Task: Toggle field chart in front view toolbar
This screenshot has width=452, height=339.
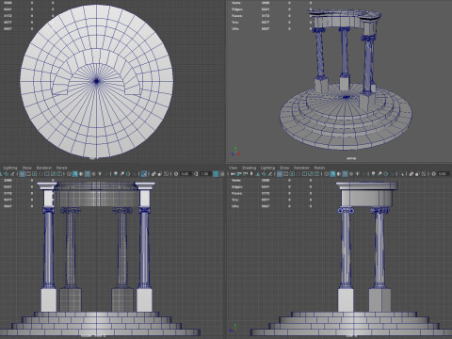Action: tap(47, 174)
